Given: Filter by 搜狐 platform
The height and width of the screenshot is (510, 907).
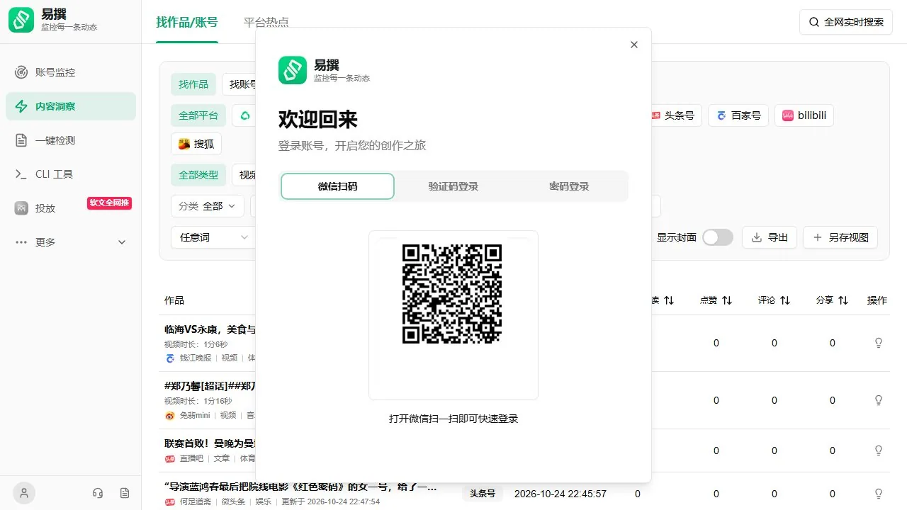Looking at the screenshot, I should (196, 144).
